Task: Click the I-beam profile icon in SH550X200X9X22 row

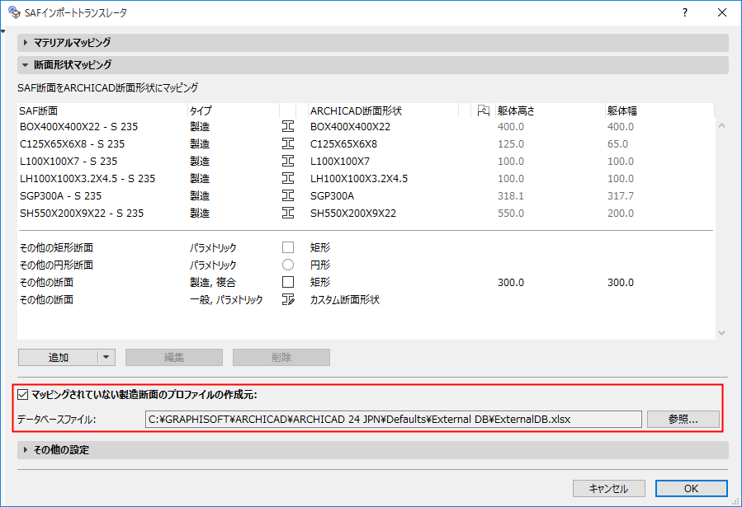Action: click(288, 213)
